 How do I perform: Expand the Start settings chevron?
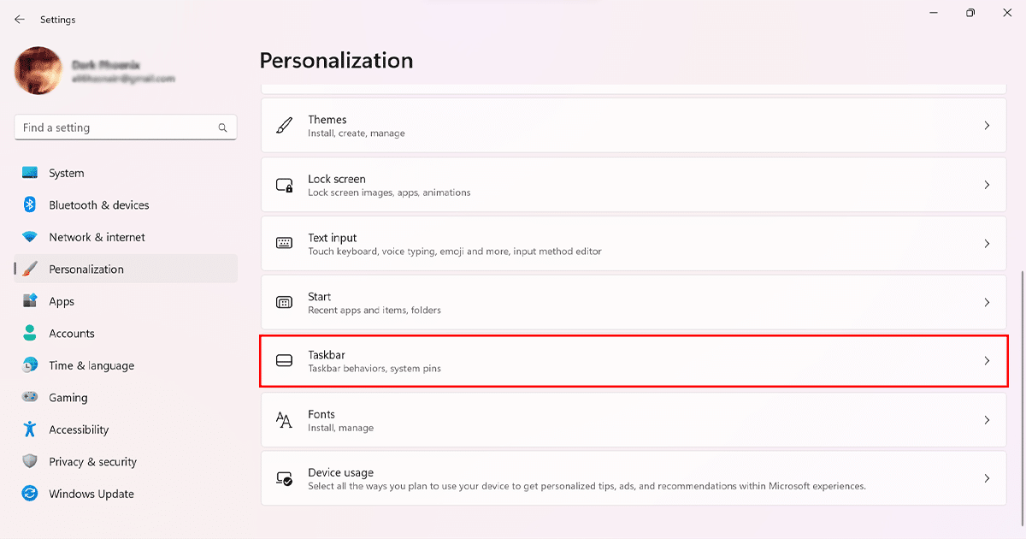(x=987, y=303)
